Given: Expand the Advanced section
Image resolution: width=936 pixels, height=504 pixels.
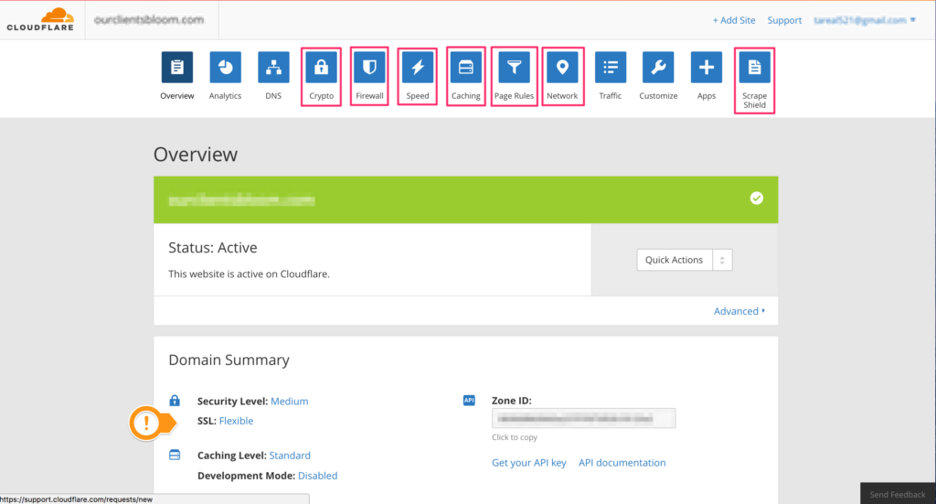Looking at the screenshot, I should [x=739, y=311].
